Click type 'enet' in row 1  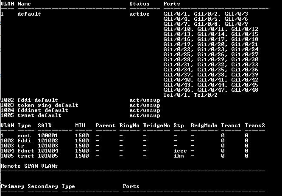24,136
